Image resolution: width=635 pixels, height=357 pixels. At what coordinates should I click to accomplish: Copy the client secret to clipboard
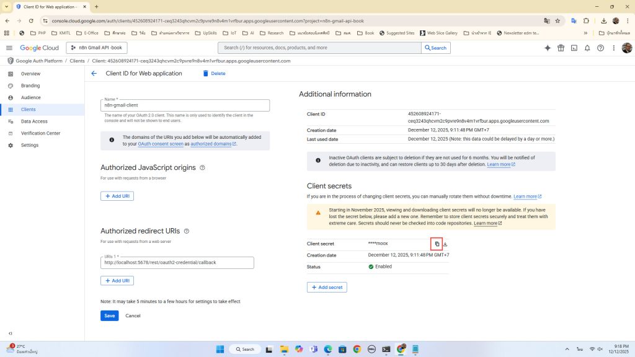(437, 244)
